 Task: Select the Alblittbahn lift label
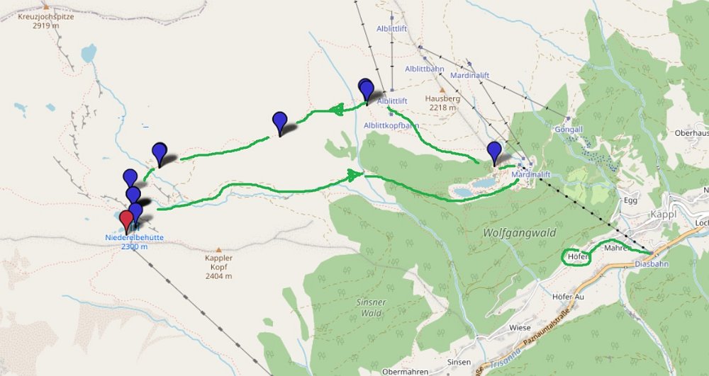click(x=424, y=69)
